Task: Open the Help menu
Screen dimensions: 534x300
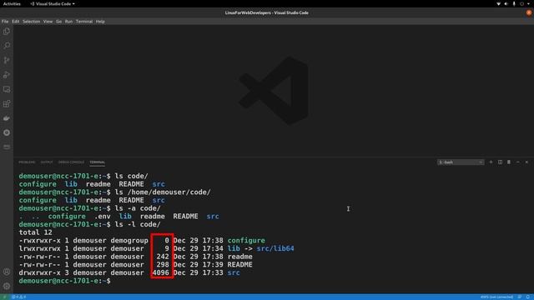Action: (x=100, y=22)
